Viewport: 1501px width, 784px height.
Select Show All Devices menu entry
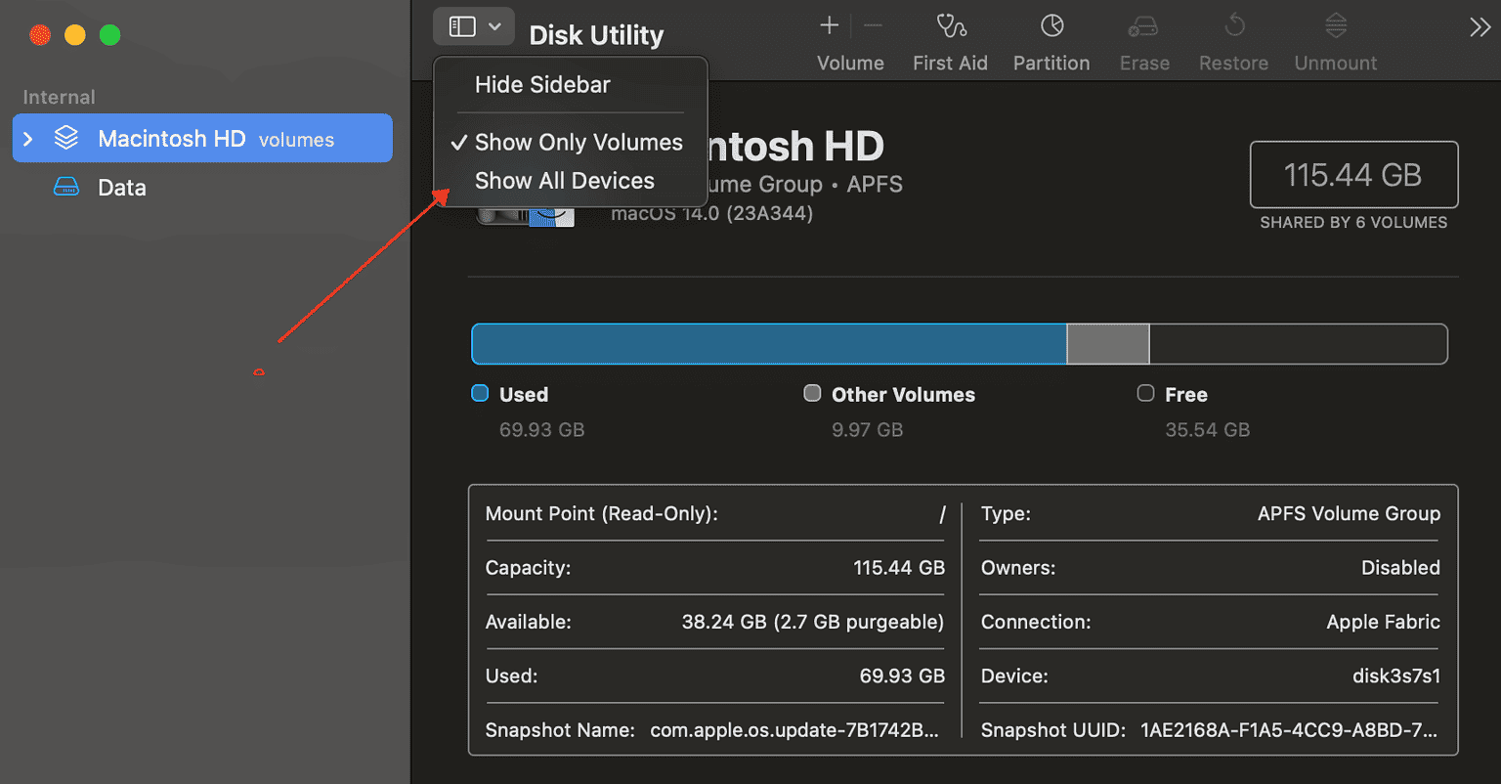point(564,180)
